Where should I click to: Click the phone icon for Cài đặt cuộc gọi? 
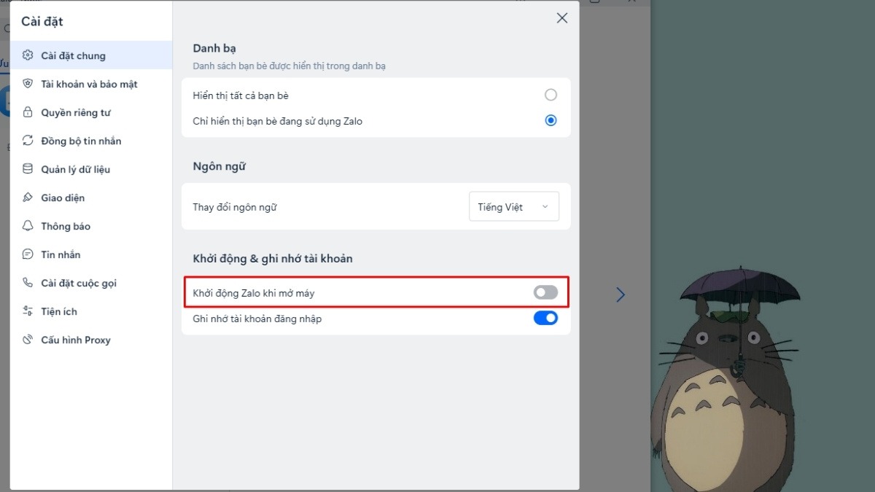(x=28, y=283)
